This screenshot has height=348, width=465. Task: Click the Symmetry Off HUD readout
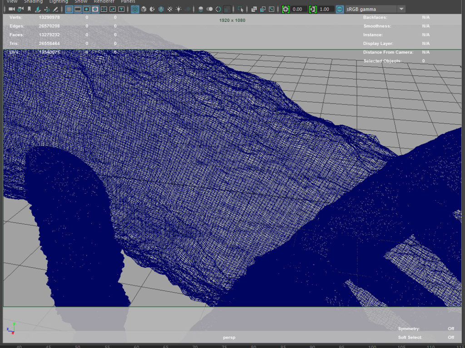click(x=426, y=328)
